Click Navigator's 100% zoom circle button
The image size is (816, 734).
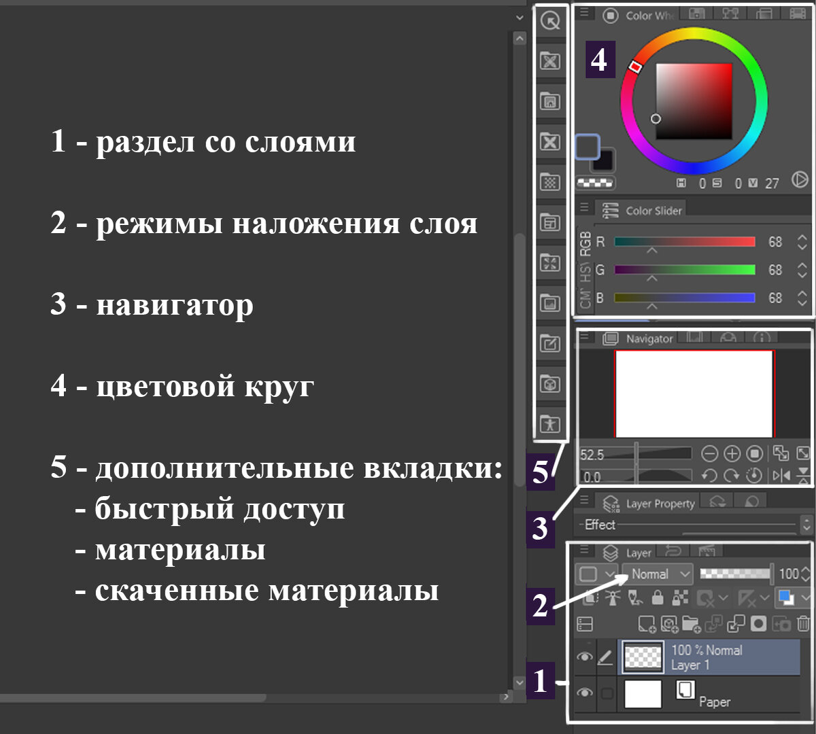click(754, 453)
